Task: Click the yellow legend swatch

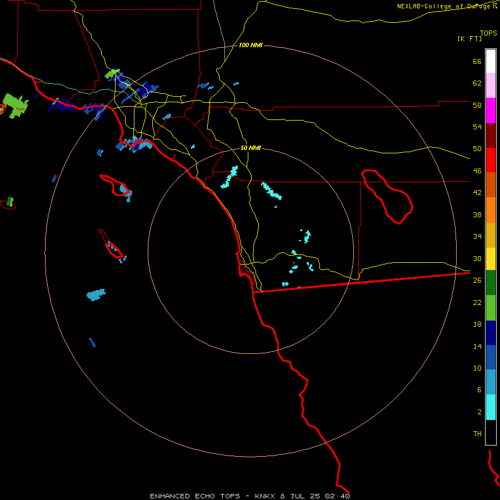Action: coord(491,259)
